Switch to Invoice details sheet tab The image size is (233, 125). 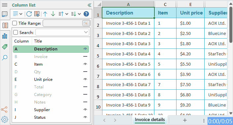150,120
